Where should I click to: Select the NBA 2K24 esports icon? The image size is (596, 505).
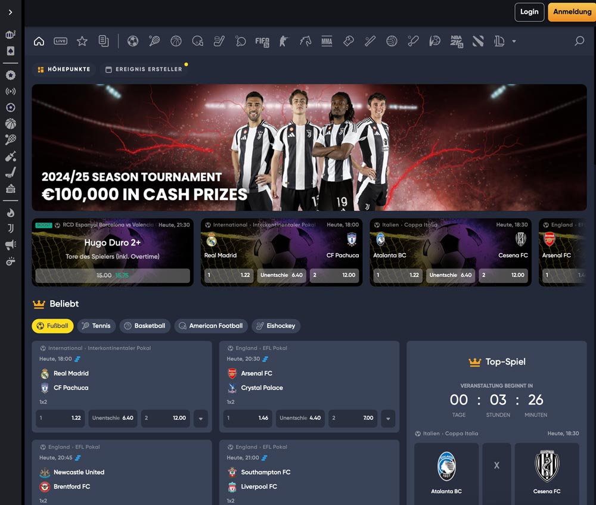pos(456,41)
